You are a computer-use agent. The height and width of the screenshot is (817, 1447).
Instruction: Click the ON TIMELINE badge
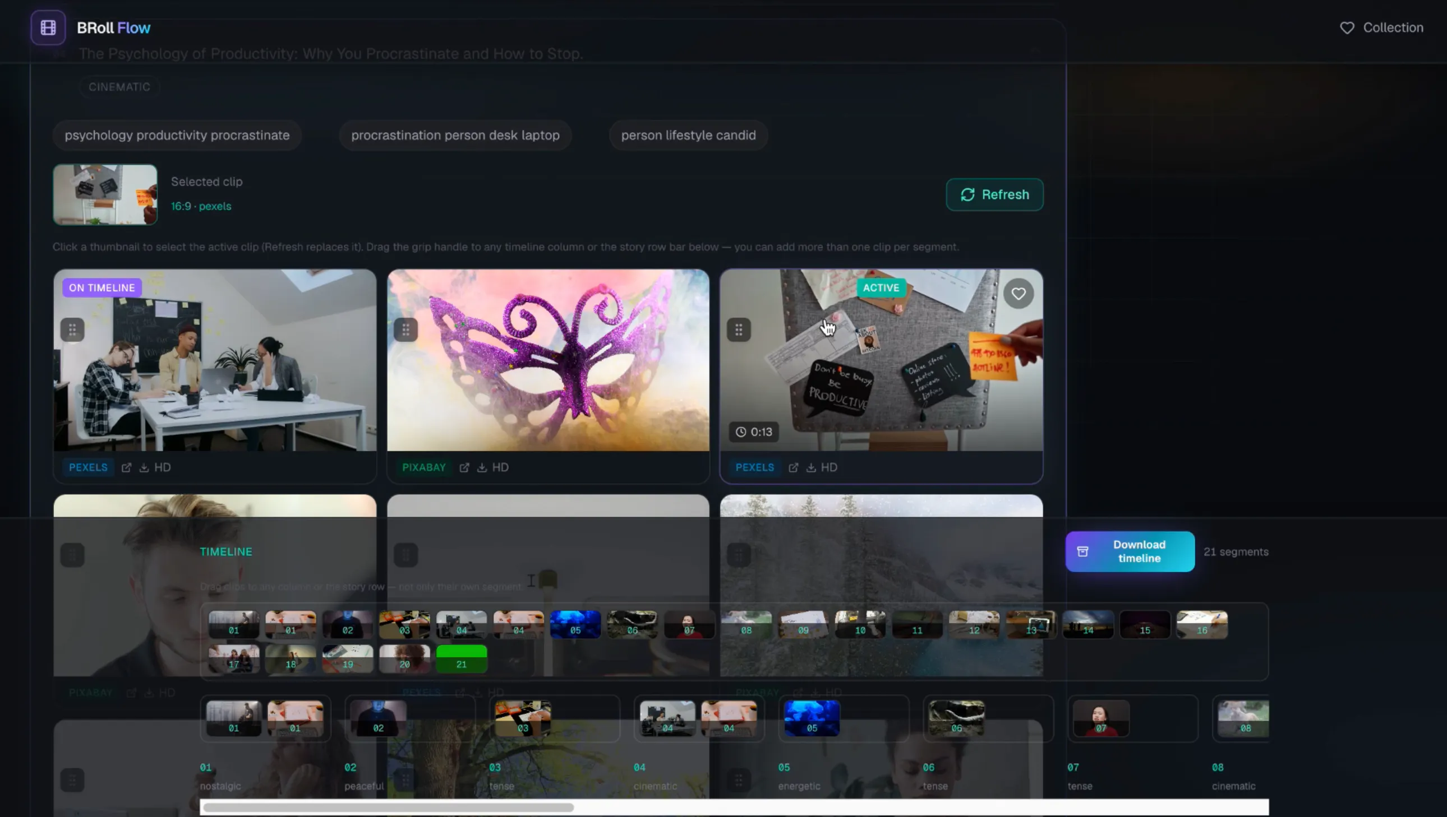[102, 288]
